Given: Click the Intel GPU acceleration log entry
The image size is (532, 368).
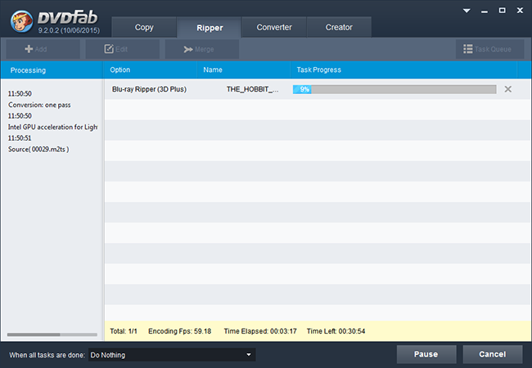Looking at the screenshot, I should (53, 127).
